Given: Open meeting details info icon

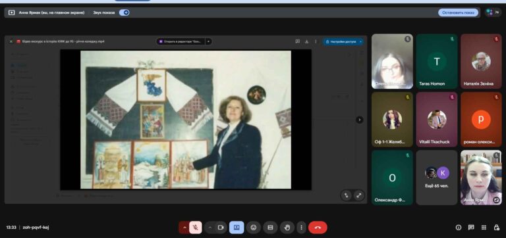Looking at the screenshot, I should 459,227.
